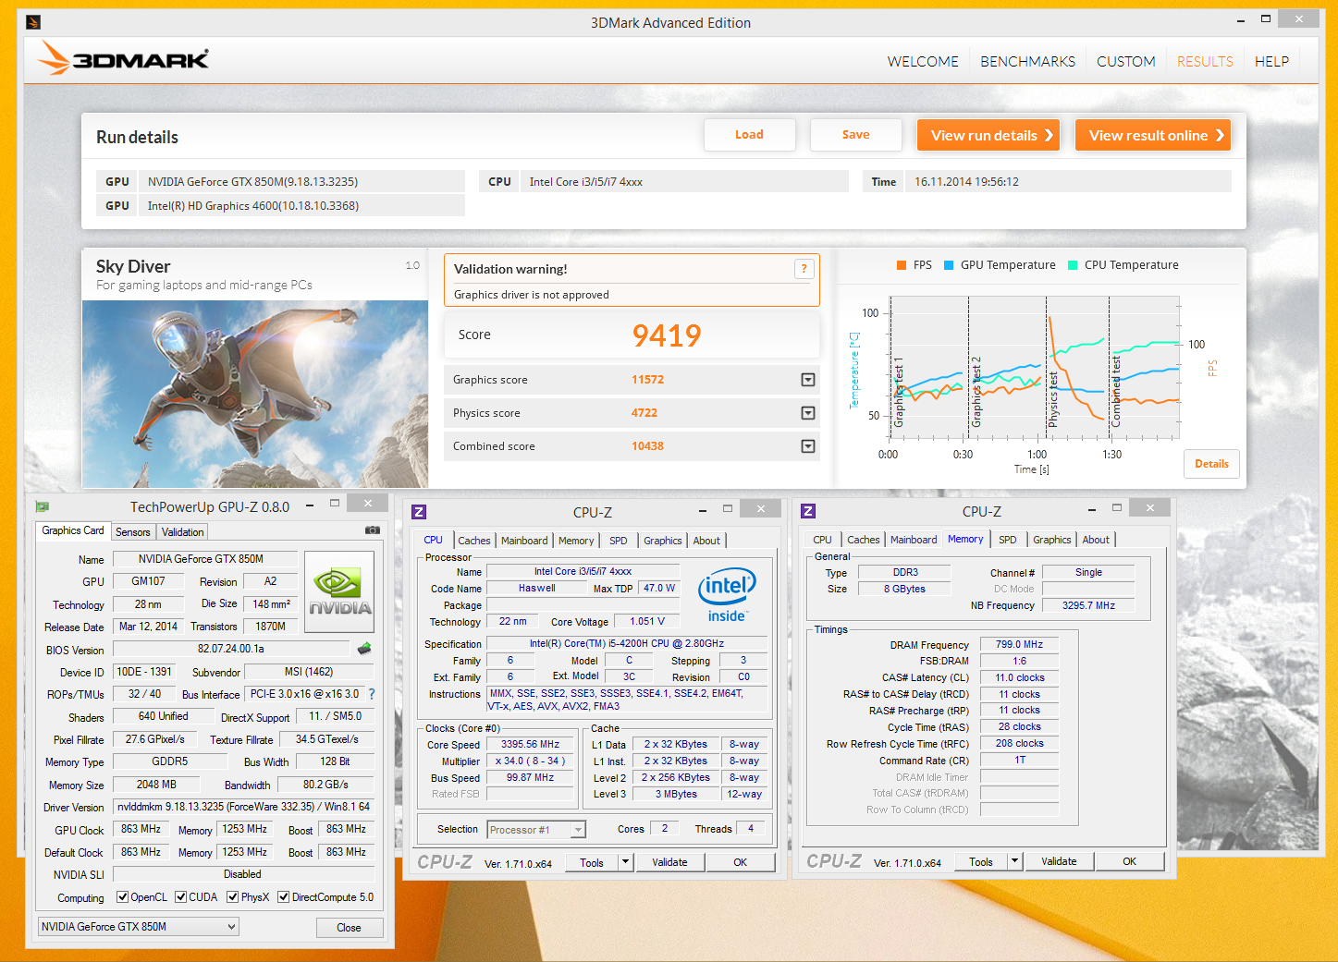
Task: Click the blue GPU Temperature legend marker
Action: tap(949, 265)
